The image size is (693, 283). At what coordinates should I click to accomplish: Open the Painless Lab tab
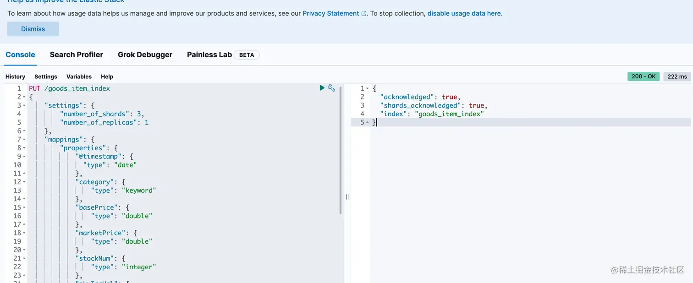209,54
